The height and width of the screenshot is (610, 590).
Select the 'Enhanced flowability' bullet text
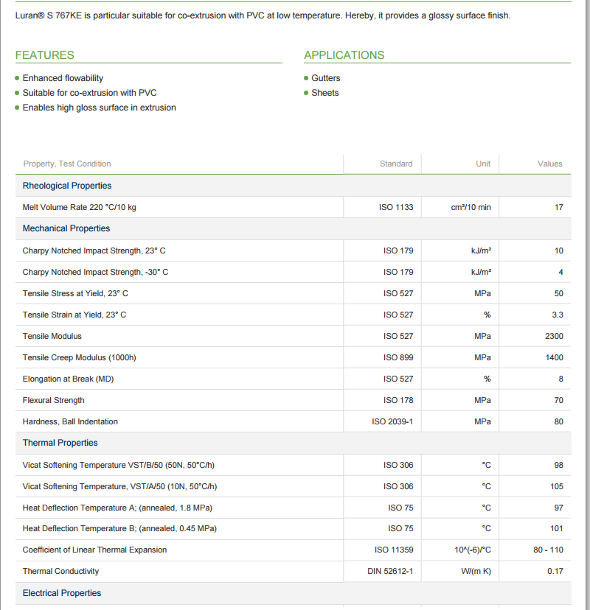point(63,78)
